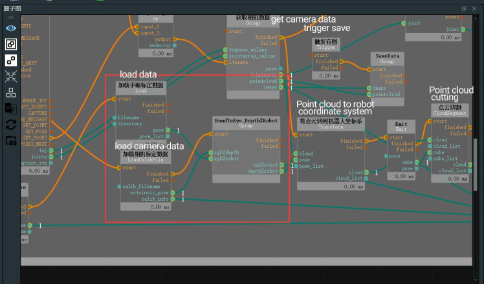
Task: Click the filename port on Load node
Action: click(x=115, y=117)
